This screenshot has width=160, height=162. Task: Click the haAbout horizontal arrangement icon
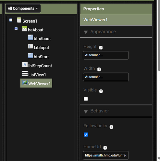[24, 29]
